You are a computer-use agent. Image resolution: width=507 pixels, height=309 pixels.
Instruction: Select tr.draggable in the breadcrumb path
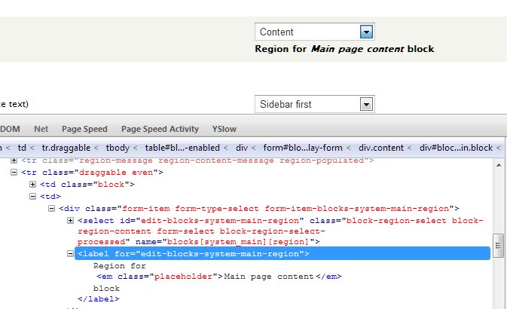pyautogui.click(x=66, y=148)
